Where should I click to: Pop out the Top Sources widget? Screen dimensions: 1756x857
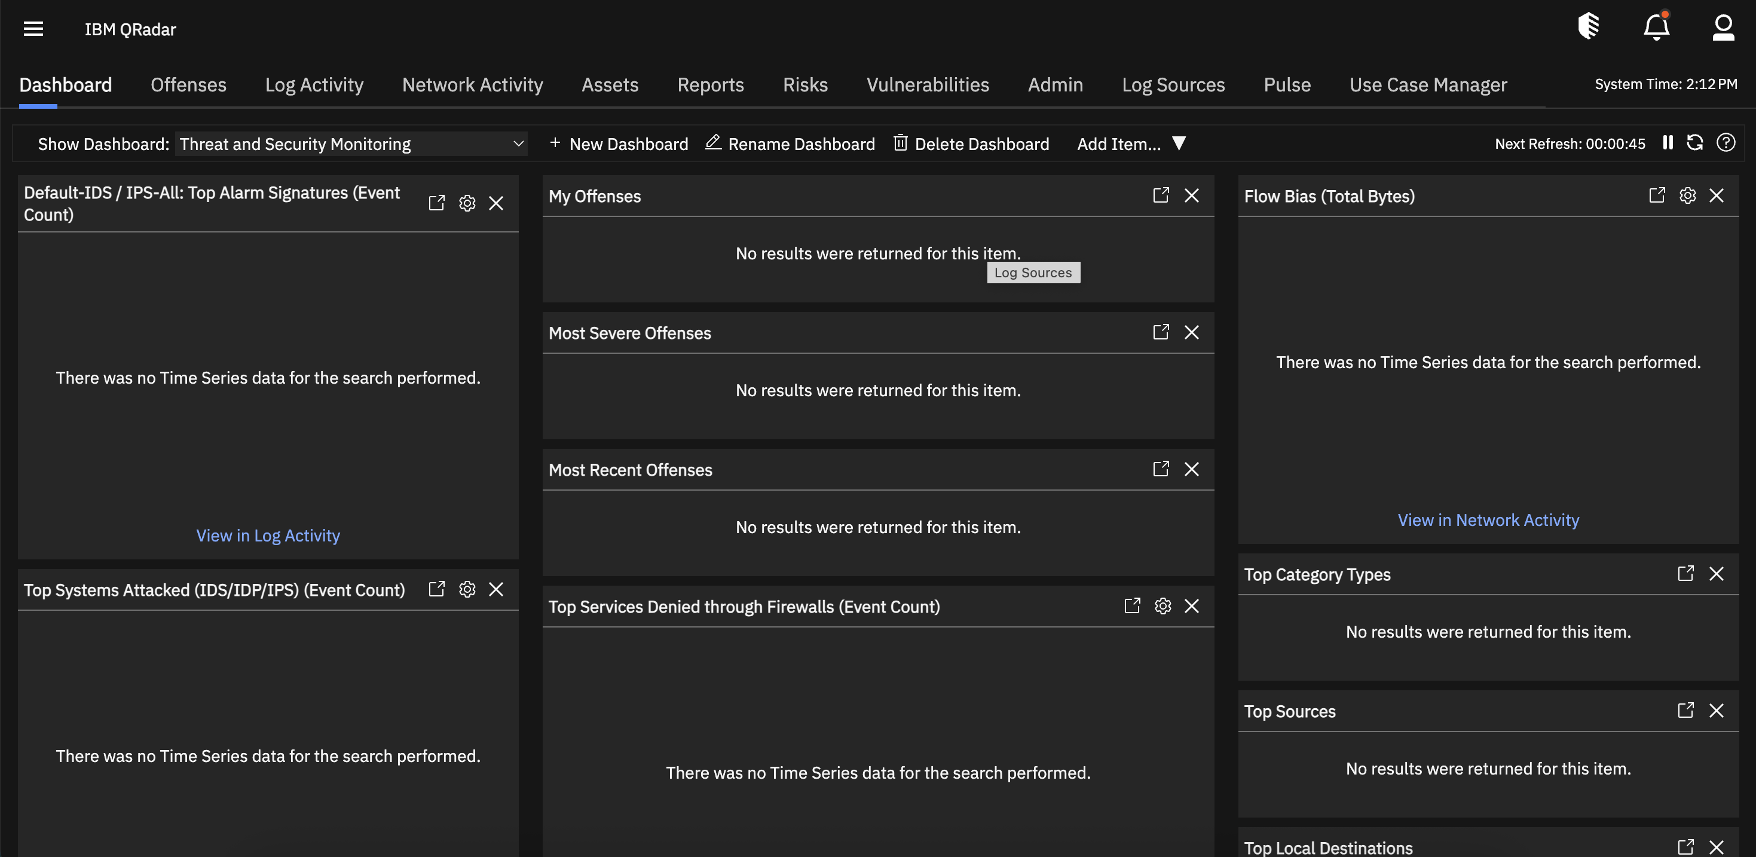(1685, 711)
